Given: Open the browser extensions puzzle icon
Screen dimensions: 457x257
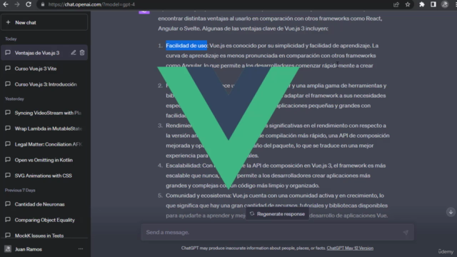Looking at the screenshot, I should tap(422, 4).
